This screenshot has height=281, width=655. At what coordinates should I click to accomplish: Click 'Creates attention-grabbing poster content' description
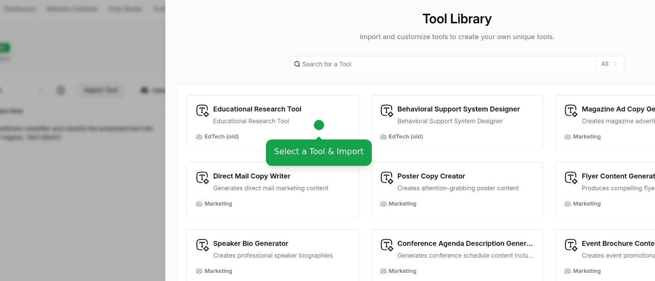(x=458, y=188)
